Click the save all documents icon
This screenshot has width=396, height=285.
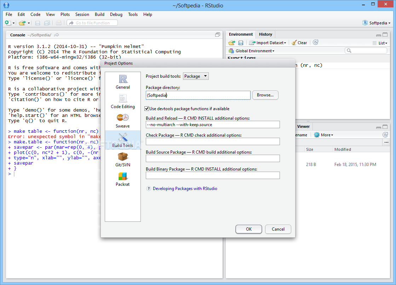pos(47,23)
